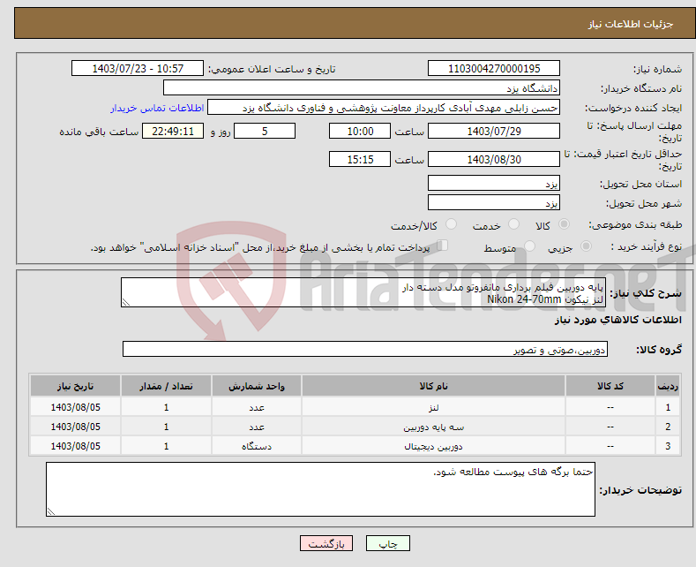Click the چاپ print button

pos(388,543)
